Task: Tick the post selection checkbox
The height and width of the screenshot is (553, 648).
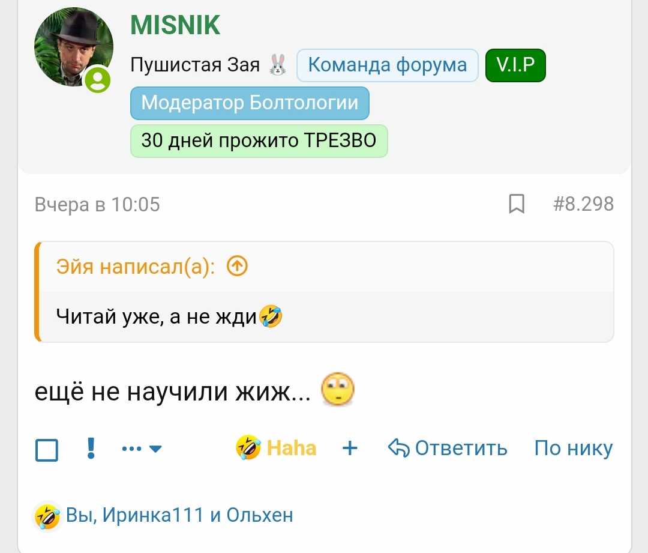Action: 47,449
